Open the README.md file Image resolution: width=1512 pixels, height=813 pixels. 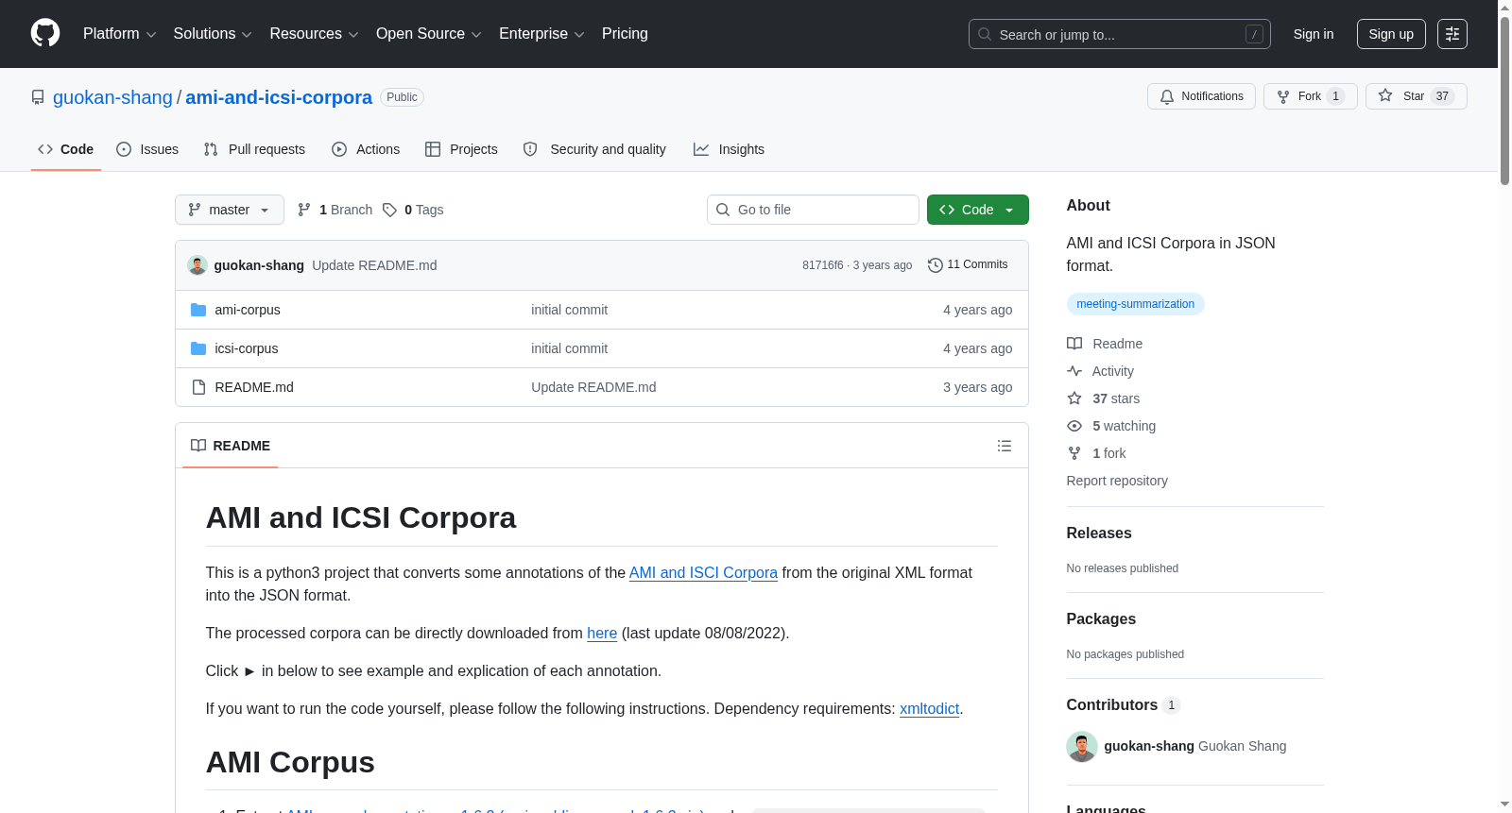(x=254, y=387)
